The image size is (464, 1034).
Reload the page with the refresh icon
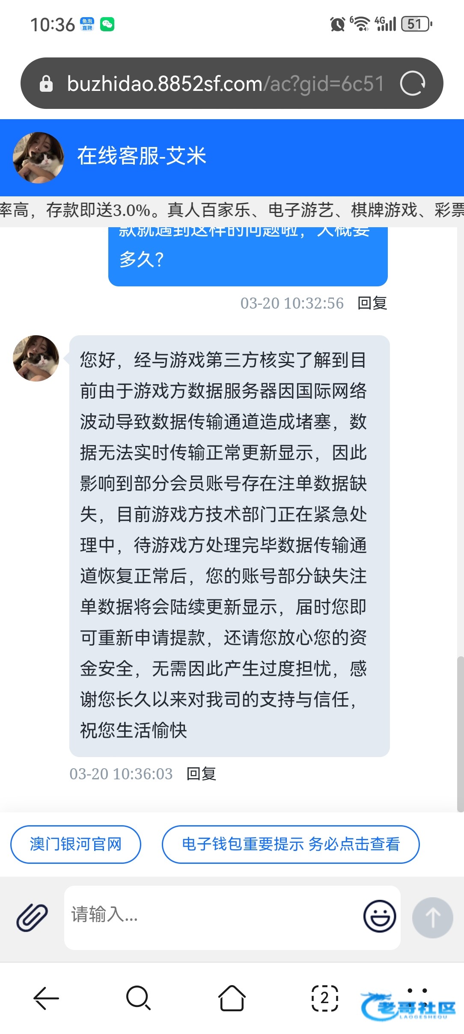(x=412, y=83)
